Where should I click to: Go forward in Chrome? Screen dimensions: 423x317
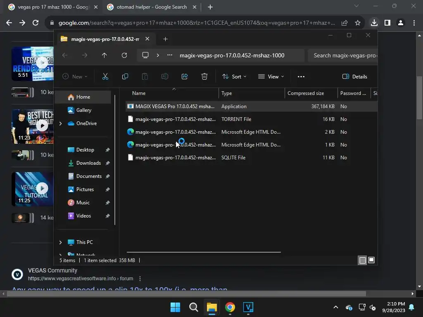pyautogui.click(x=22, y=23)
